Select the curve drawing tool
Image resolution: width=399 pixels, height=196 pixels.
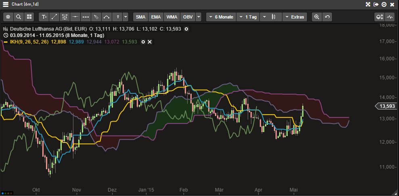[x=107, y=17]
